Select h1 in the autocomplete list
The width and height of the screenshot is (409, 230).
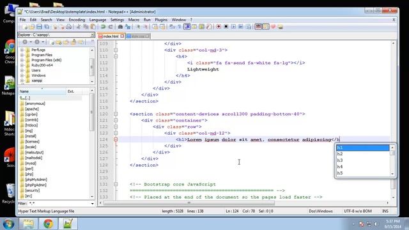tap(362, 148)
